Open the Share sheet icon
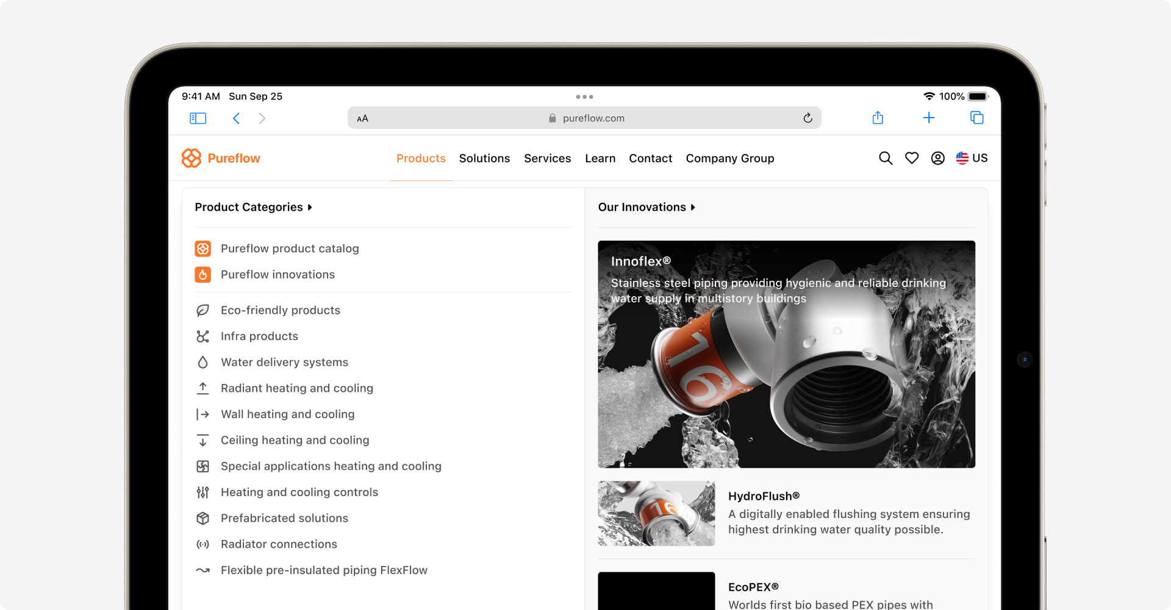 tap(878, 118)
